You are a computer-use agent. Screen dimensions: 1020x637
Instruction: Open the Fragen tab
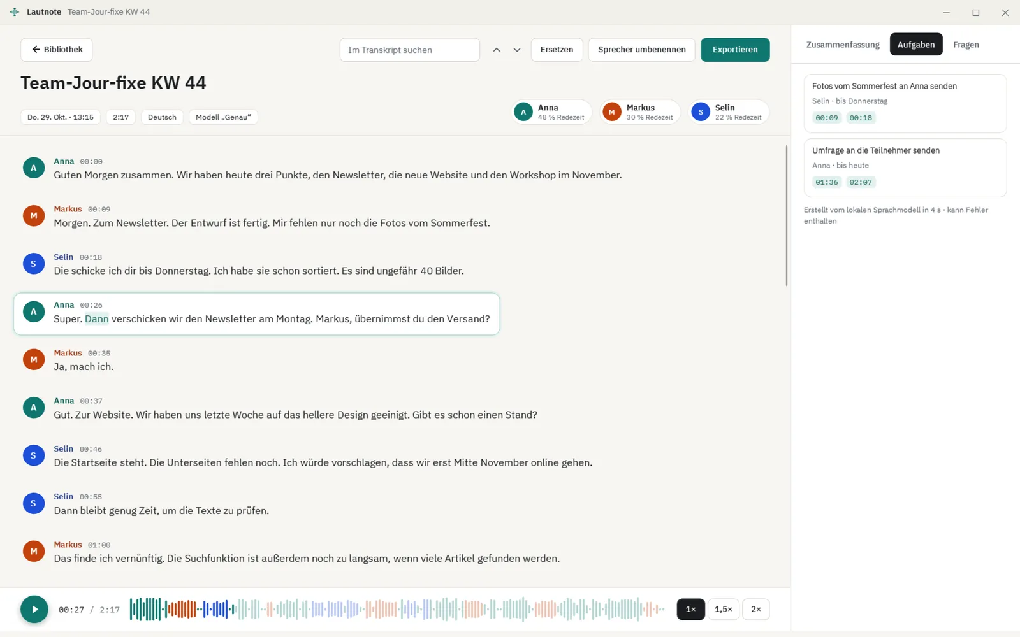click(966, 45)
